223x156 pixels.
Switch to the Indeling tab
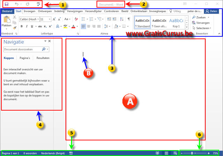59,11
